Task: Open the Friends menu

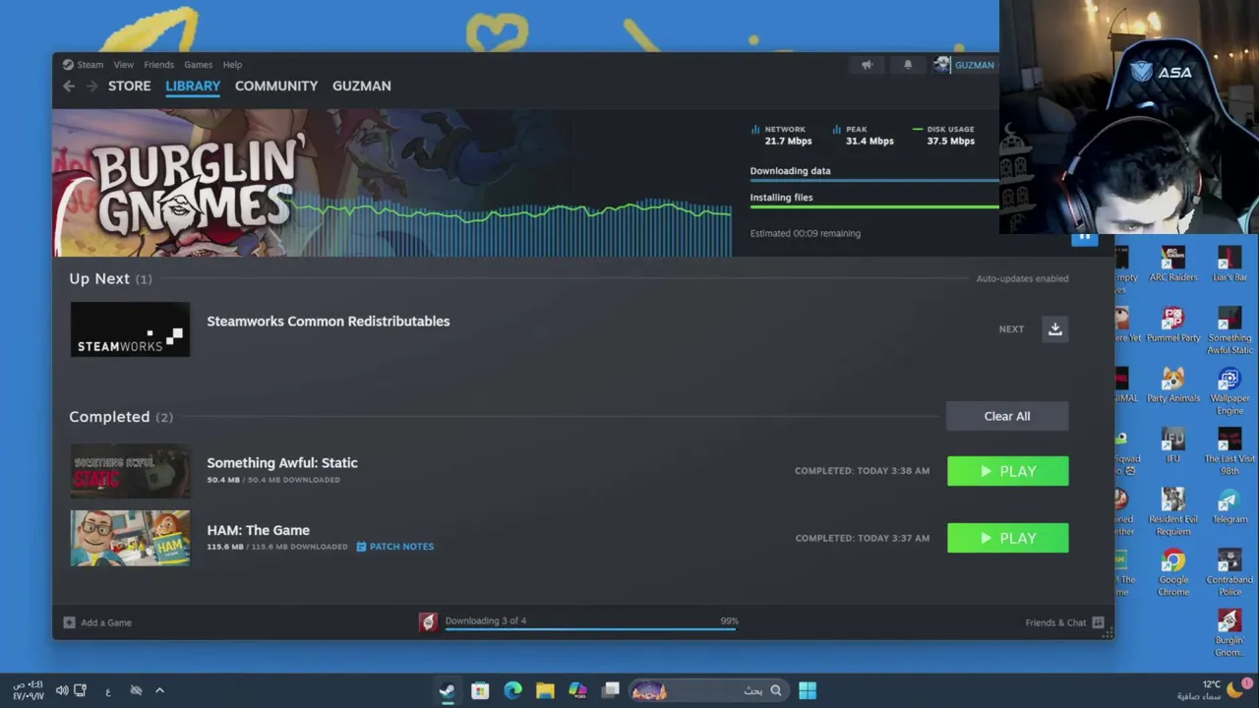Action: coord(158,65)
